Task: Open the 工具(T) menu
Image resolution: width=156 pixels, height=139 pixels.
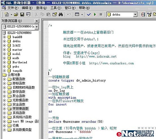Action: [x=56, y=8]
